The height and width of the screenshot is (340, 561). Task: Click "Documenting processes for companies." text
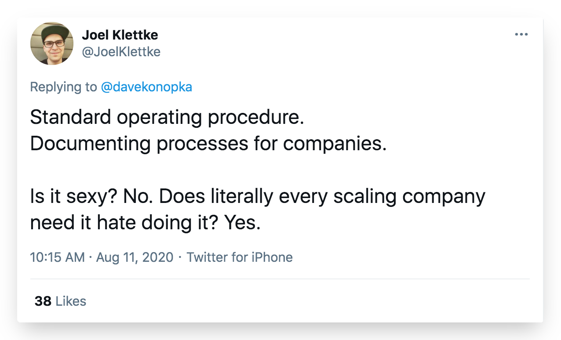pos(208,144)
